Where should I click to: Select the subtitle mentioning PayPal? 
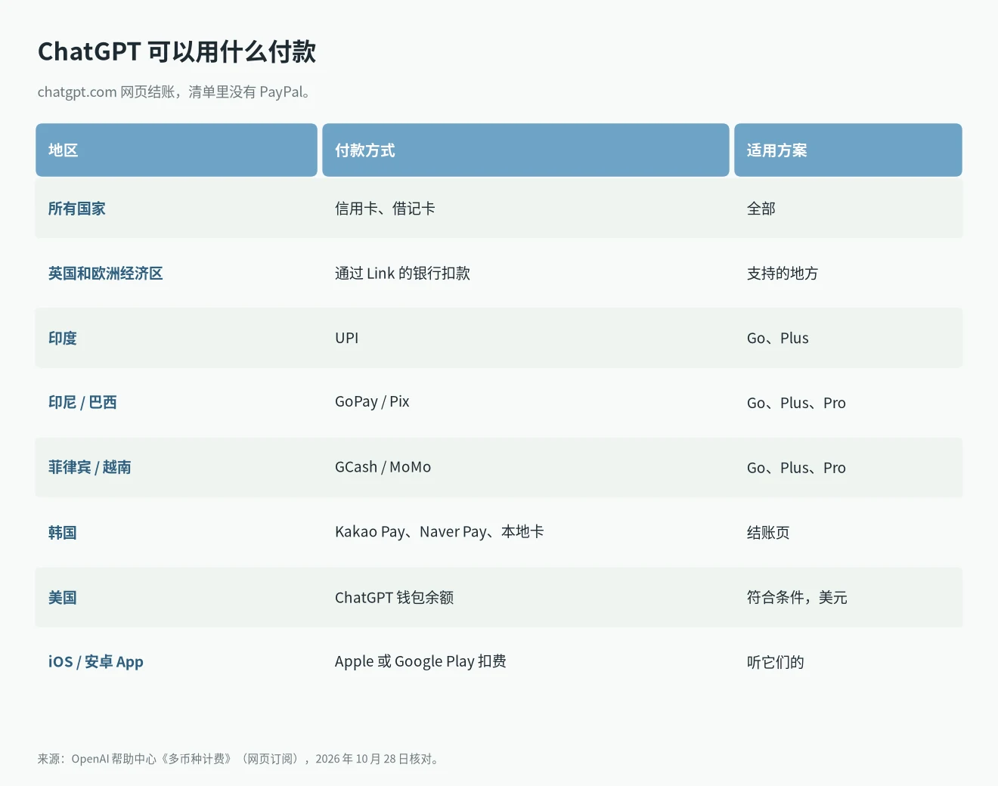(x=175, y=92)
